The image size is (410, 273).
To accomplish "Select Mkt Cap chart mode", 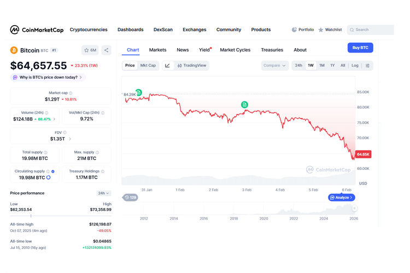I will coord(148,66).
